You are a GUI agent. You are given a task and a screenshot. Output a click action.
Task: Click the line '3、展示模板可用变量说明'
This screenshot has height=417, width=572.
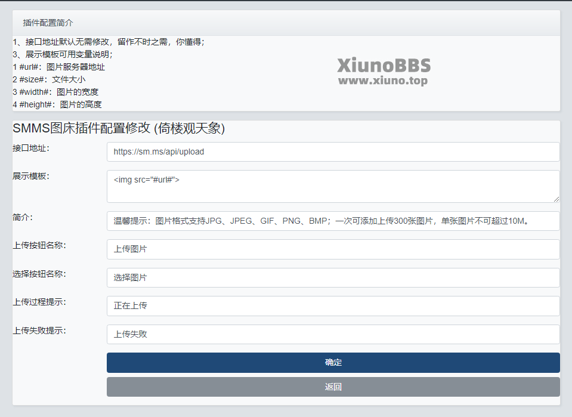click(63, 54)
